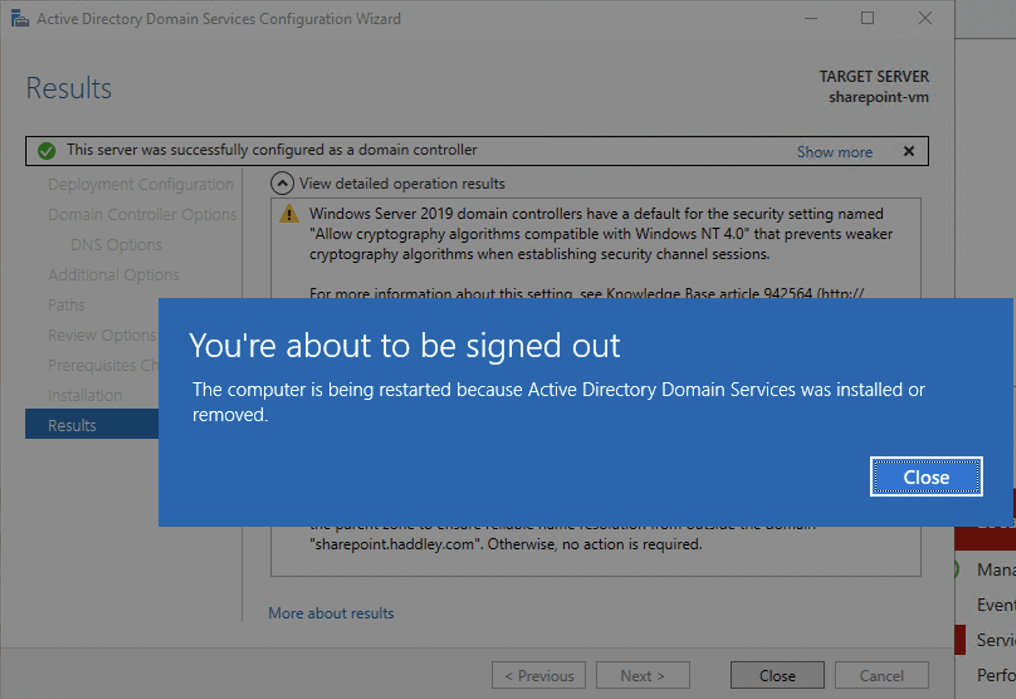The height and width of the screenshot is (699, 1016).
Task: Close the wizard window with X
Action: (925, 18)
